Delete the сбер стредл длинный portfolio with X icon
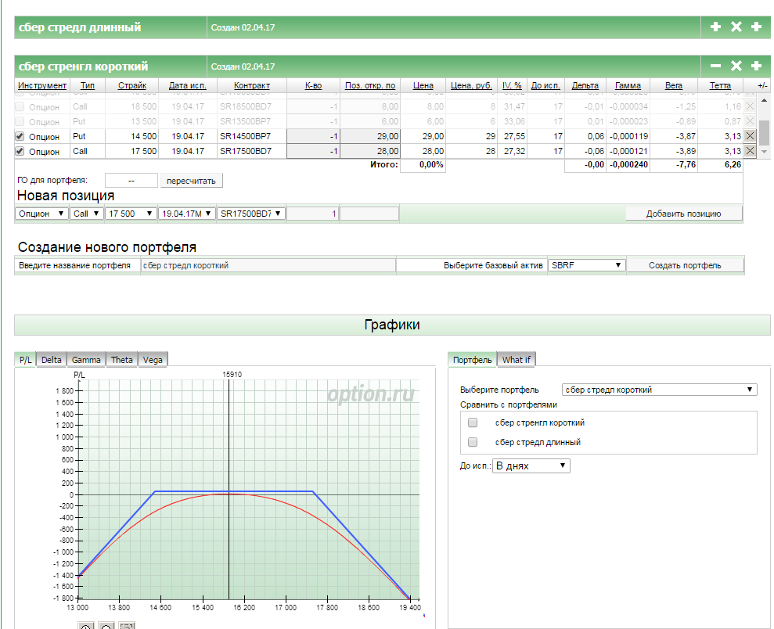This screenshot has height=629, width=774. pyautogui.click(x=736, y=27)
